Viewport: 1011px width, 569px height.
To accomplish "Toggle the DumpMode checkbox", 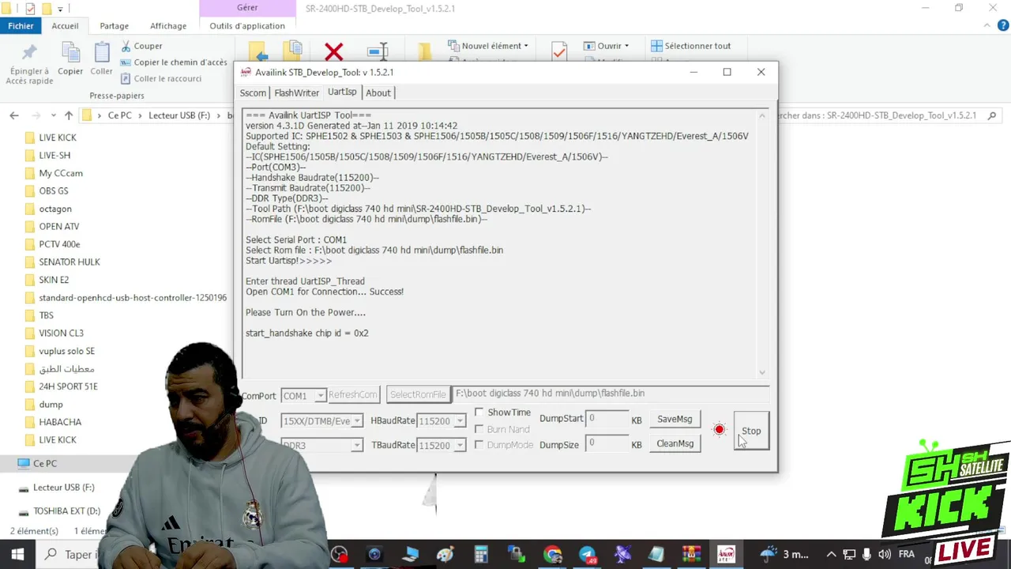I will point(479,445).
